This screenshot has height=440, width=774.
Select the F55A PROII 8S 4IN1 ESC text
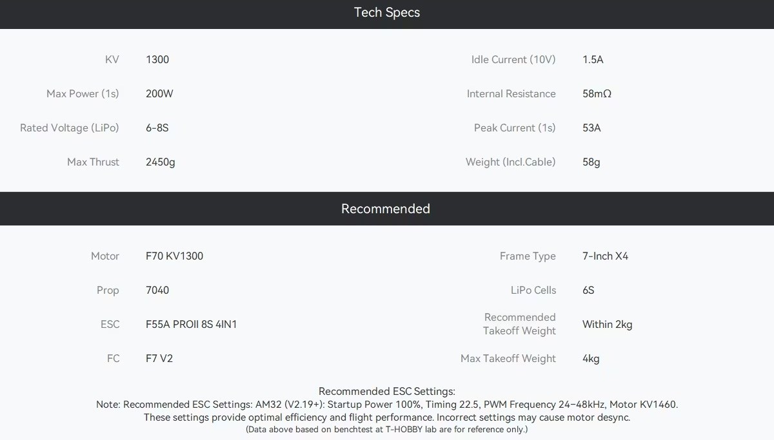[x=192, y=324]
